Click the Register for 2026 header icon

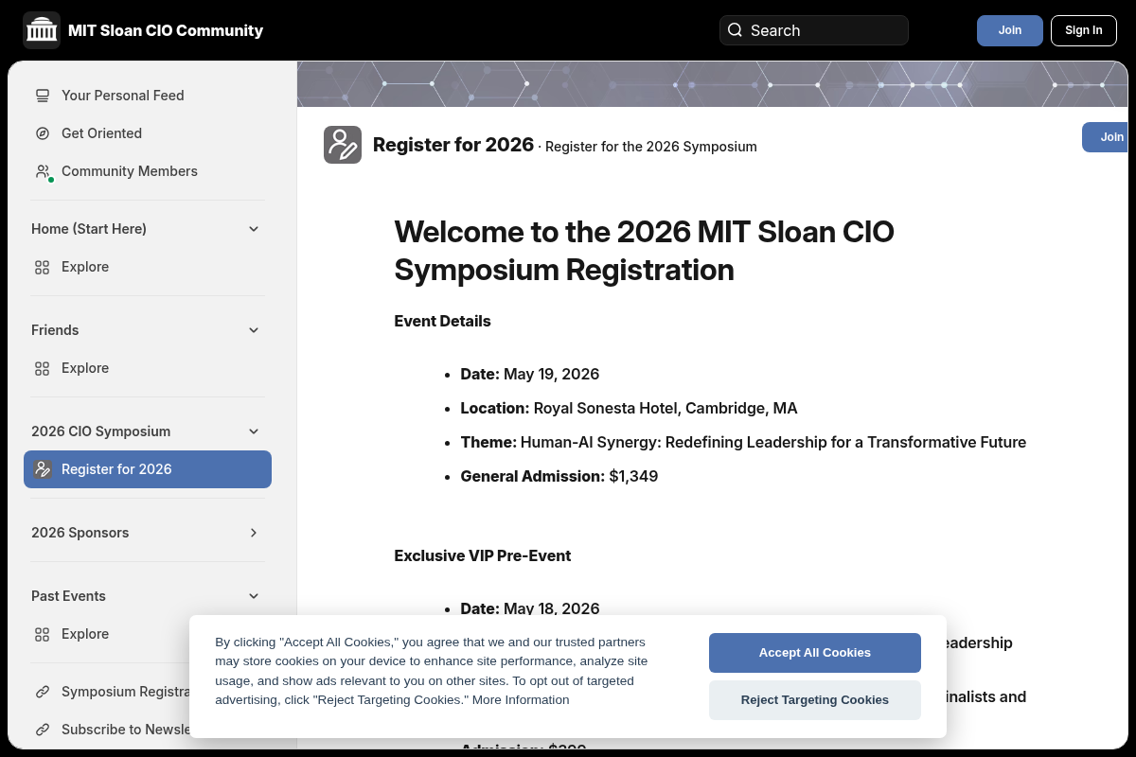343,145
